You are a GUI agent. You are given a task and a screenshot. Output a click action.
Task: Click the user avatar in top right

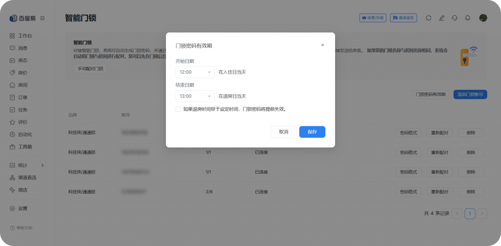pos(483,18)
